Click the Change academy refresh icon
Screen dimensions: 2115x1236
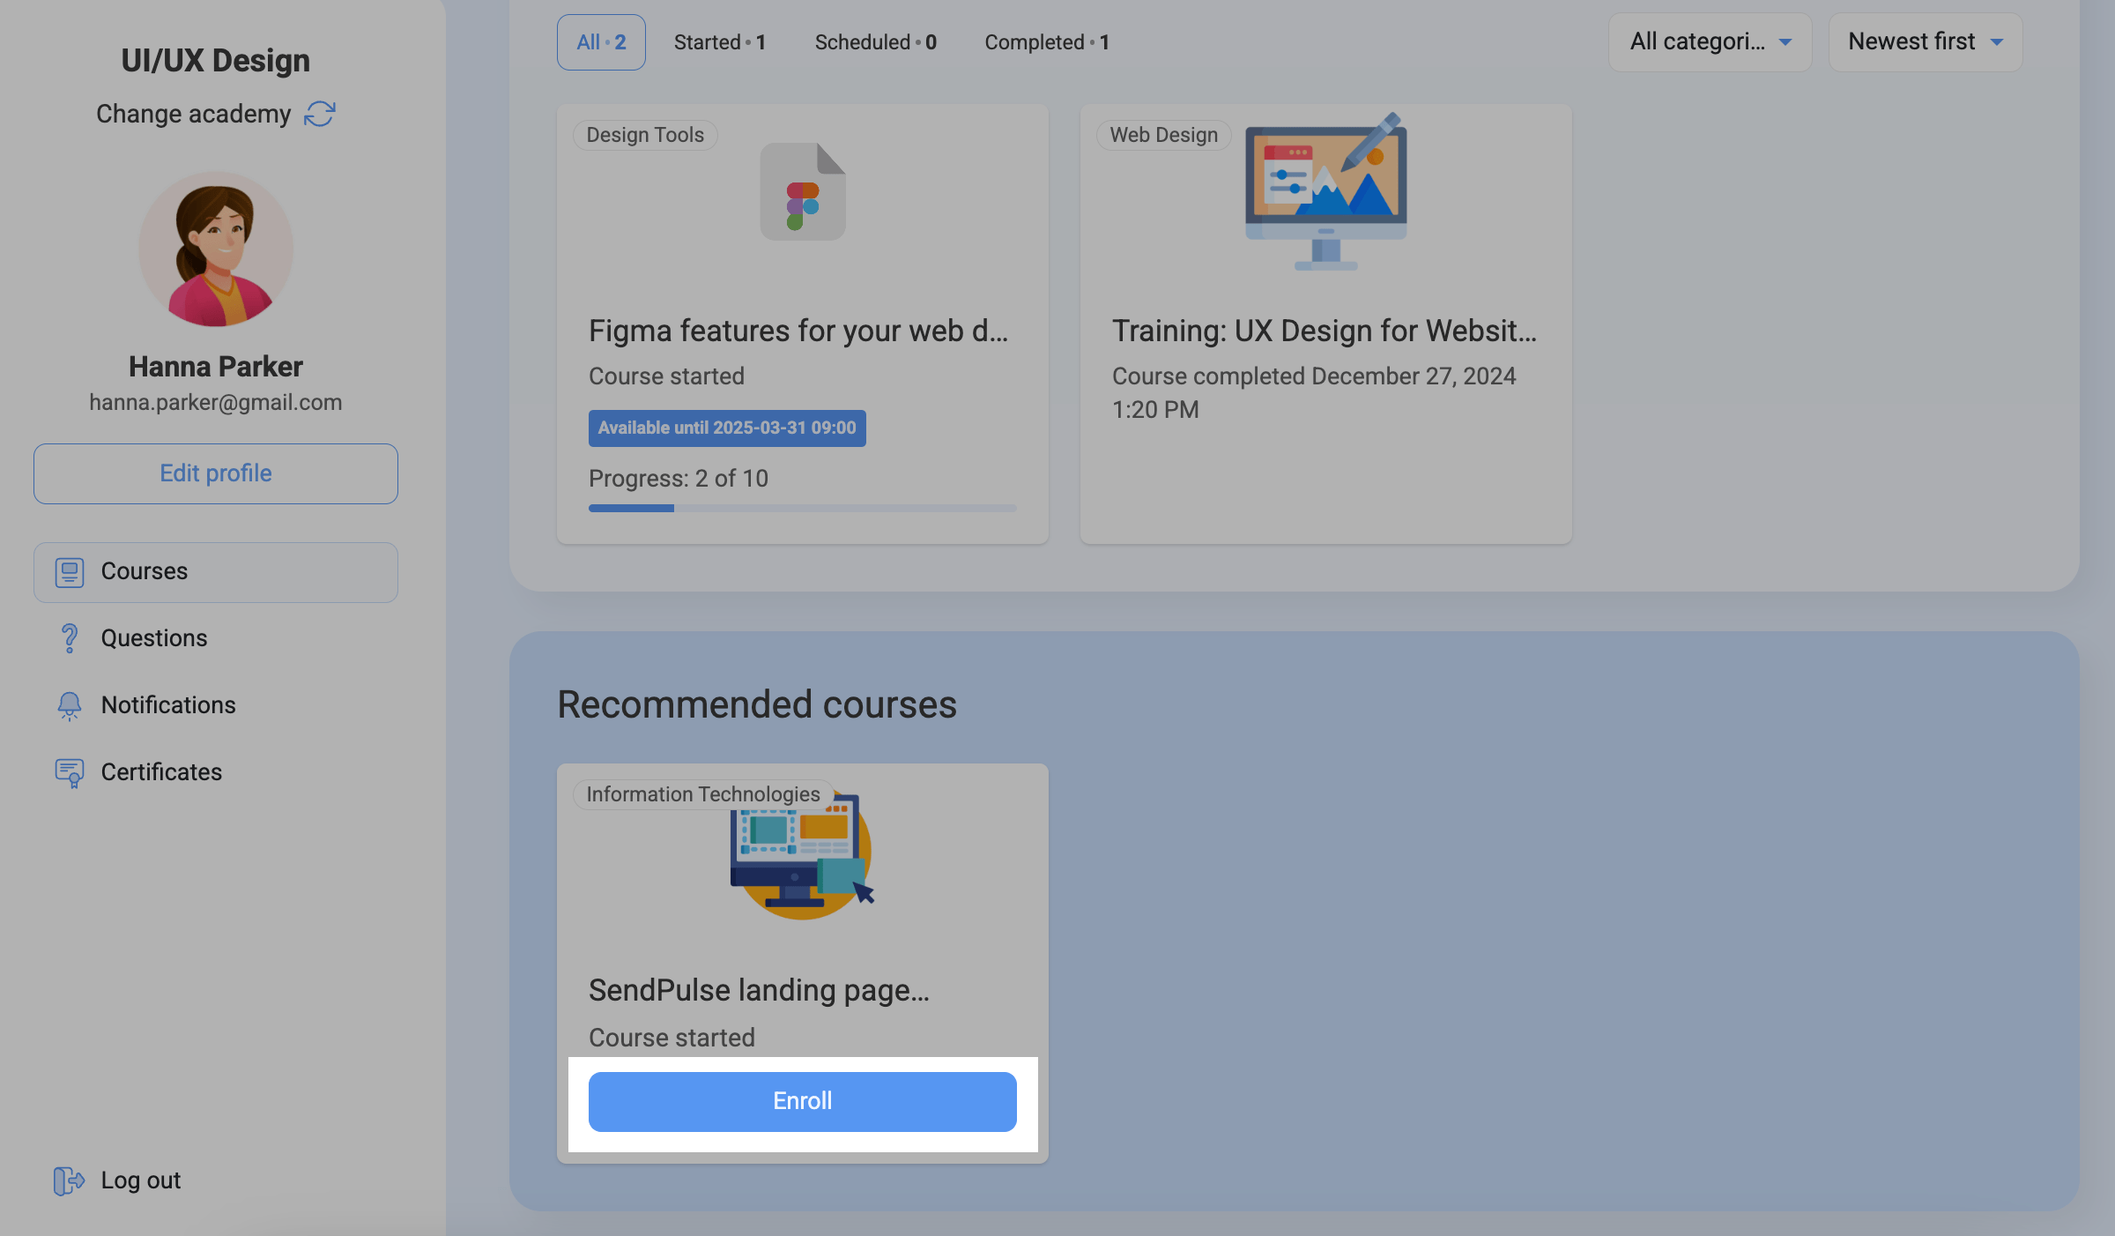pos(320,114)
